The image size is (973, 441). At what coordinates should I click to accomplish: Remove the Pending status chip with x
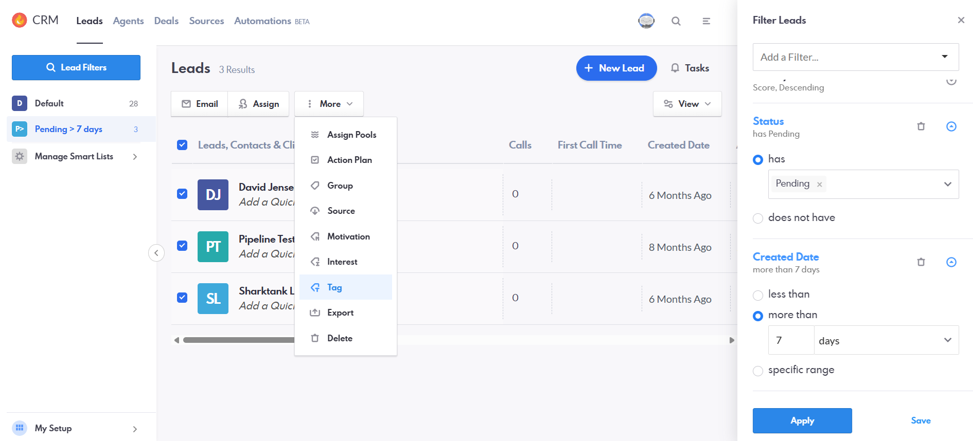click(x=819, y=185)
